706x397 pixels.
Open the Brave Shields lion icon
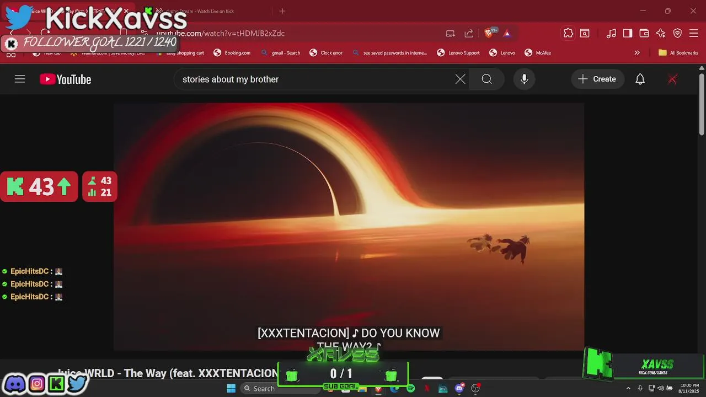[489, 33]
